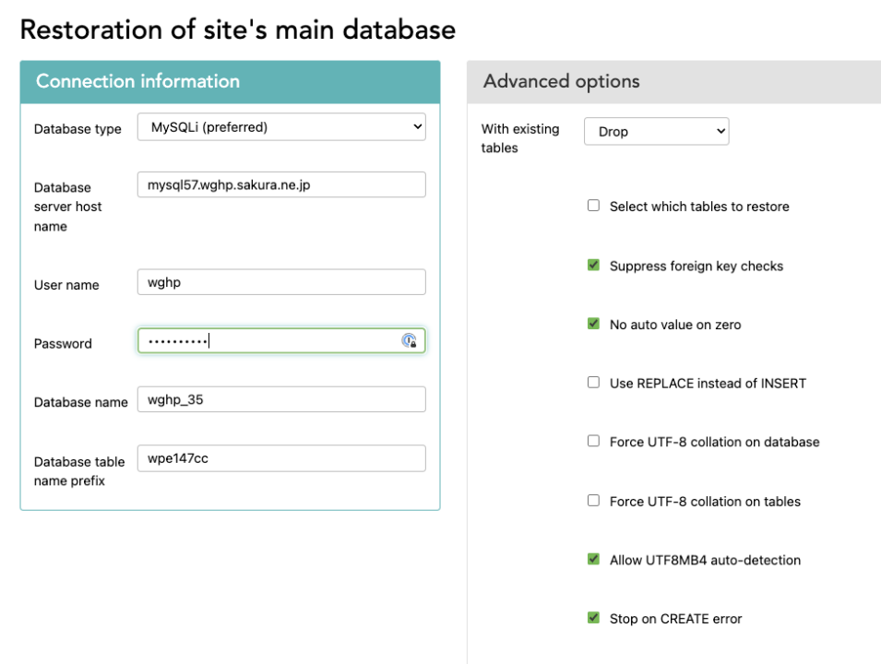Click the Force UTF-8 collation on database label
This screenshot has height=664, width=881.
click(715, 442)
